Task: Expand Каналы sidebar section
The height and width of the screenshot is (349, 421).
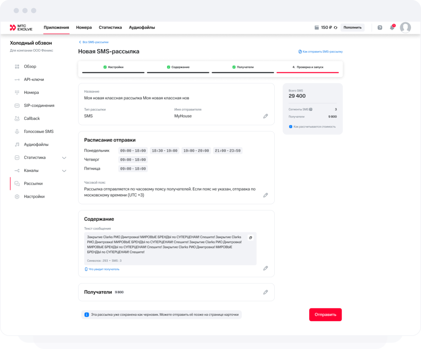Action: pos(64,171)
